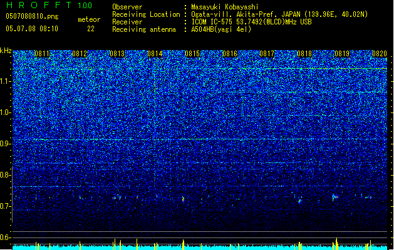Click the 1.1 frequency axis label
Image resolution: width=394 pixels, height=250 pixels.
point(6,81)
